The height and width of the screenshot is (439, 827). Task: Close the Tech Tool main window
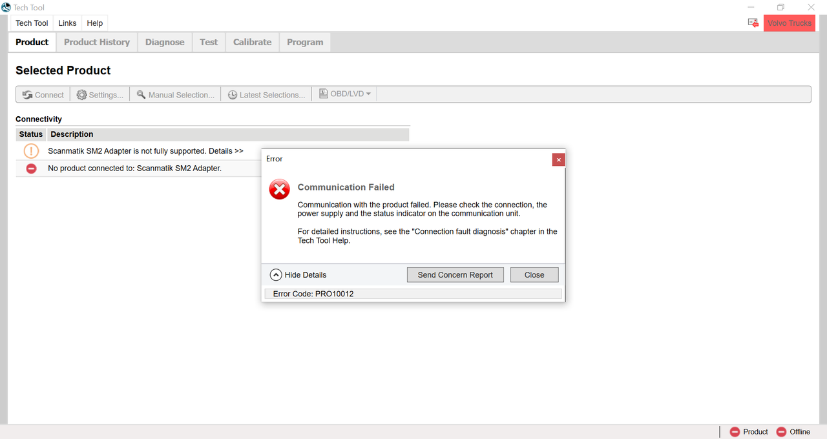click(811, 7)
